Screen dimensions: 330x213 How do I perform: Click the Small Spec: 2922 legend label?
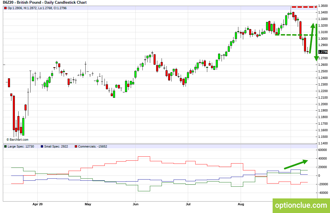[x=56, y=146]
